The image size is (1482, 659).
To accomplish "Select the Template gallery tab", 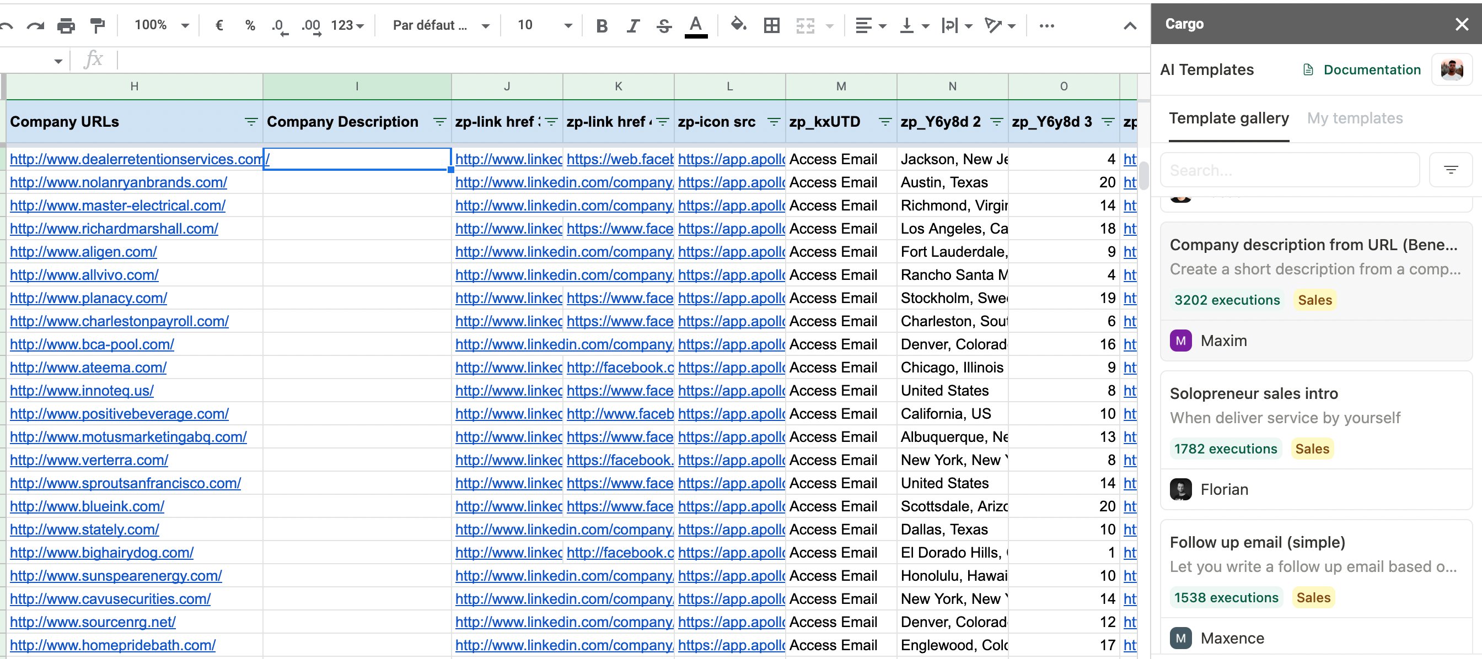I will pos(1228,118).
